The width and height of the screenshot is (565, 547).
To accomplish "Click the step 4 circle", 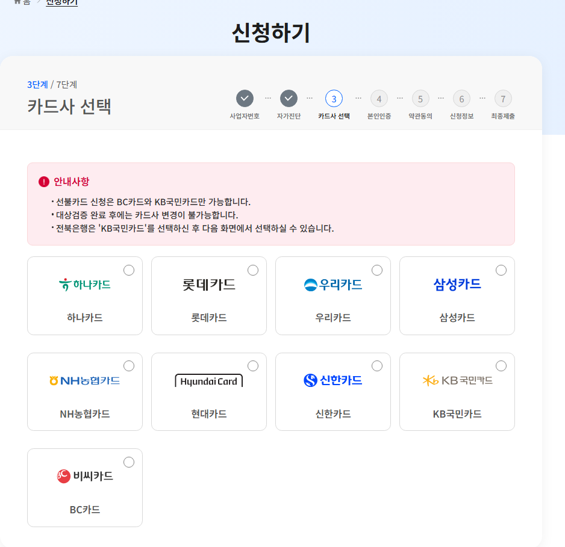I will (x=379, y=99).
